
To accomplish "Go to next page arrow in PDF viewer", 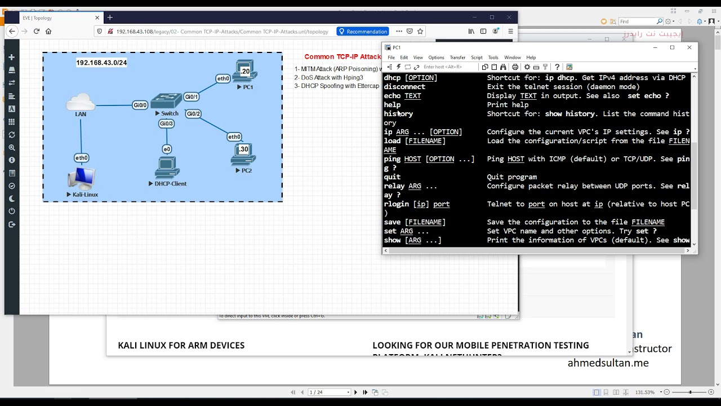I will click(355, 392).
